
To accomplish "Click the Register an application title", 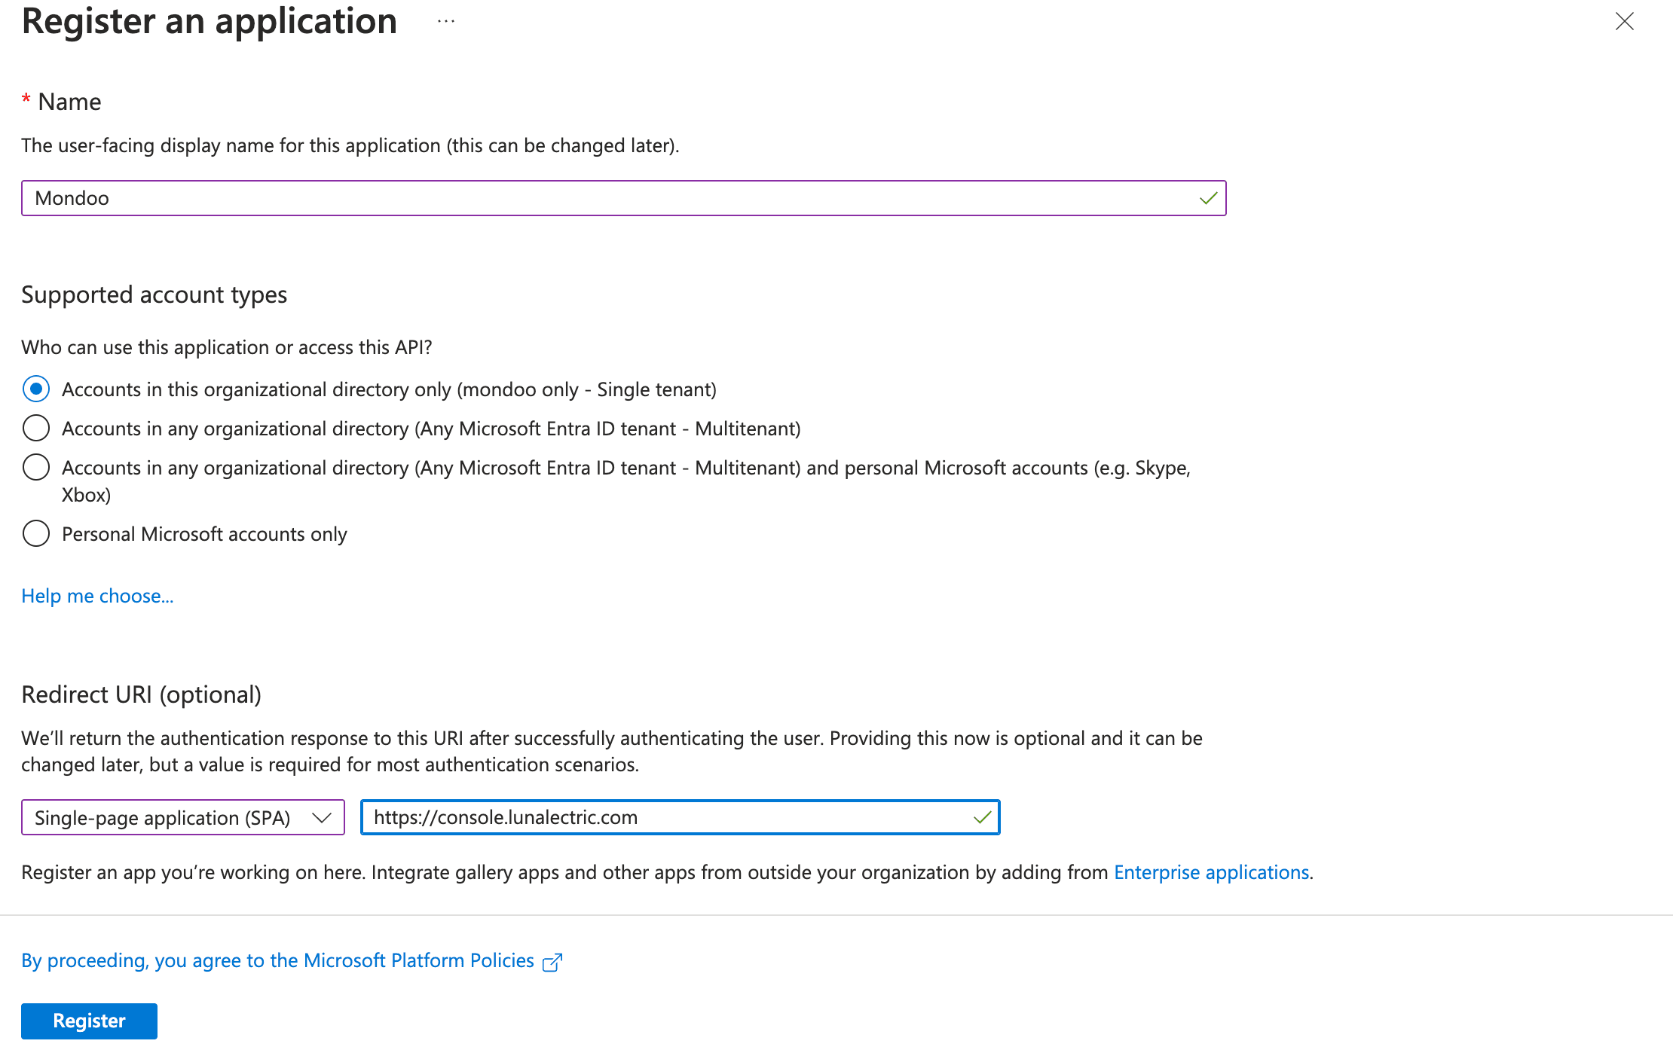I will [x=209, y=21].
